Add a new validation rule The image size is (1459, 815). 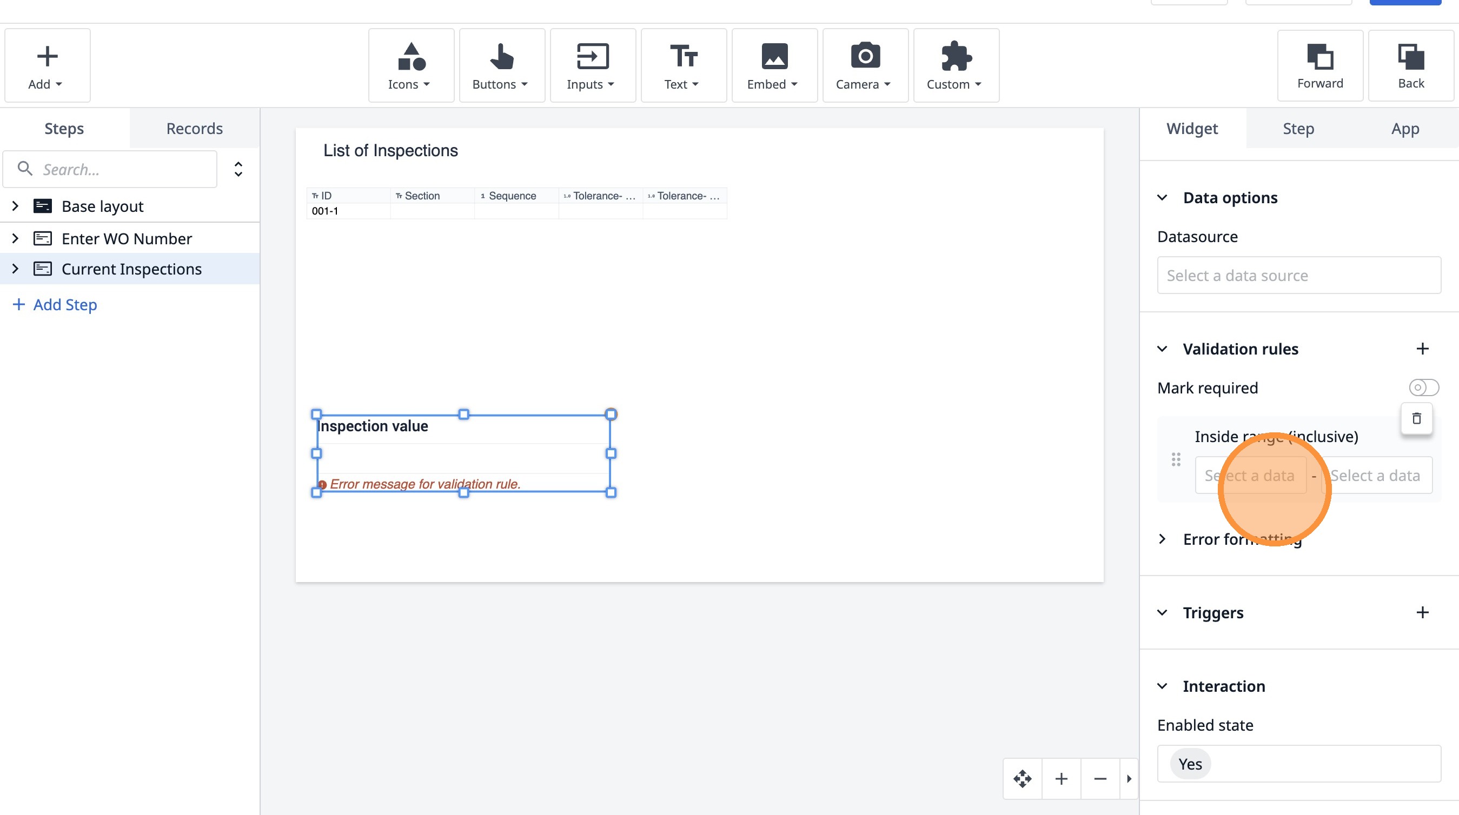[1422, 349]
